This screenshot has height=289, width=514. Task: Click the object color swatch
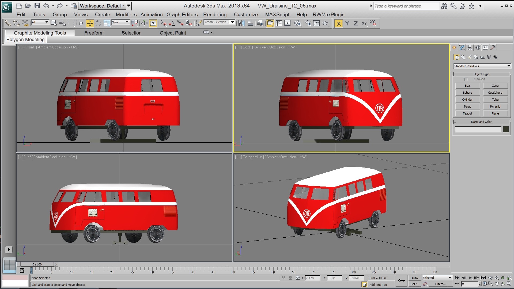506,130
